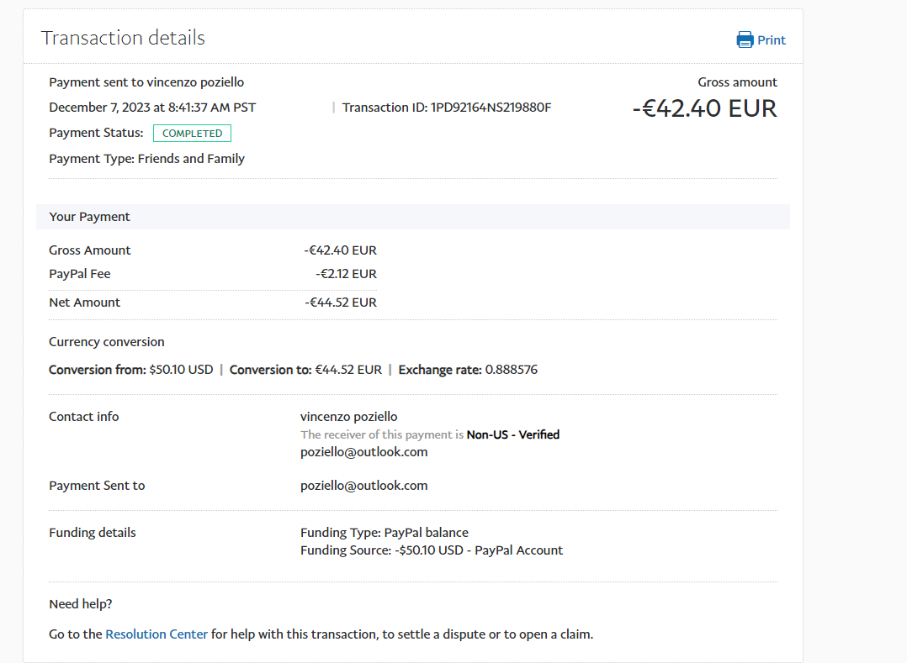Click the printer icon
The image size is (907, 663).
[x=745, y=39]
